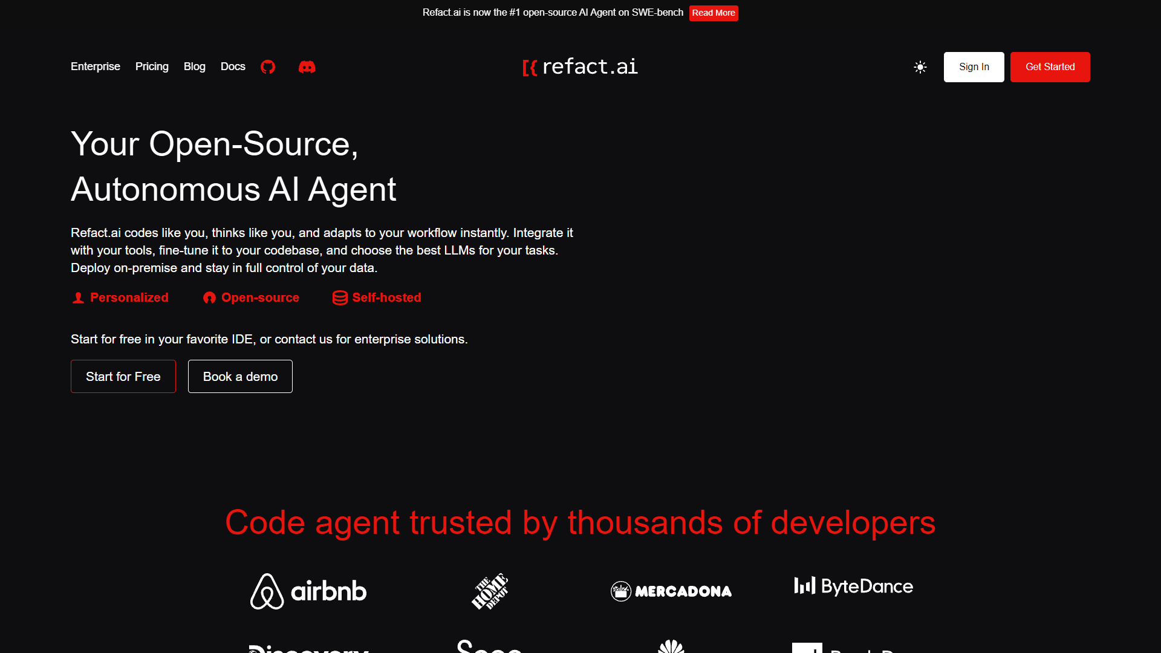The image size is (1161, 653).
Task: Click the Book a demo button
Action: tap(240, 377)
